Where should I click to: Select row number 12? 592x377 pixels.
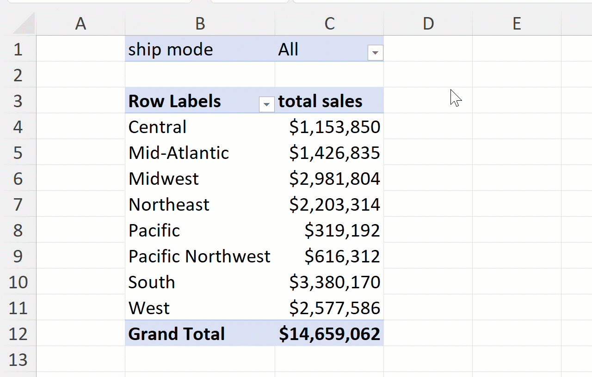point(18,334)
